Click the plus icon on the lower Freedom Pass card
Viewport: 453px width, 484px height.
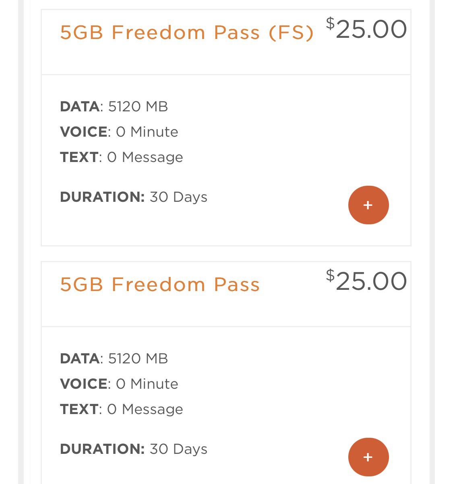pos(368,457)
